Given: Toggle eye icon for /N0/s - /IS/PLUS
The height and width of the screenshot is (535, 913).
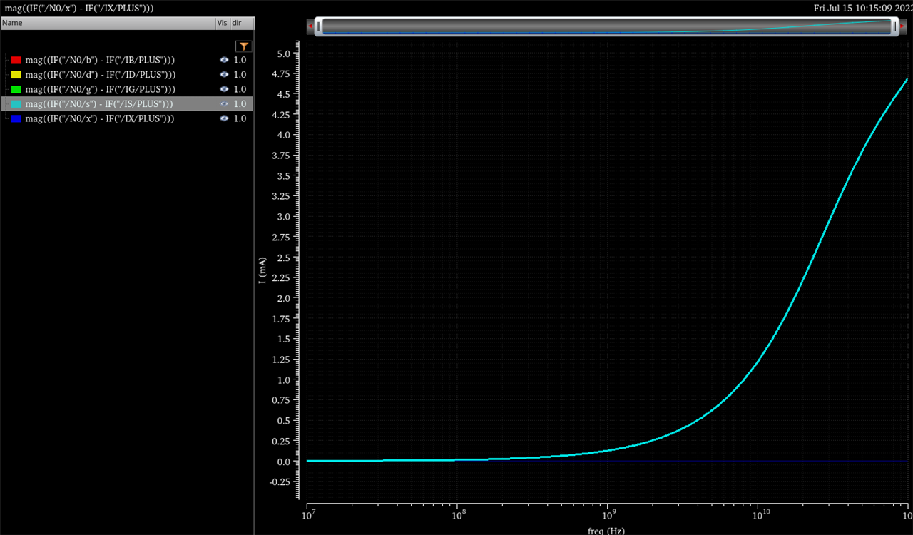Looking at the screenshot, I should click(224, 103).
